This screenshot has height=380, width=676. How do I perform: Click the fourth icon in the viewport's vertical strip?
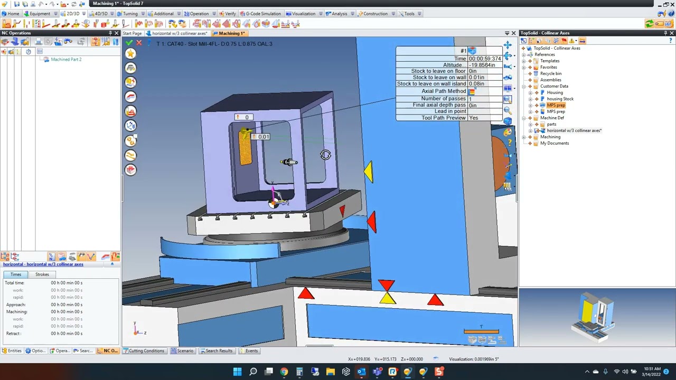click(x=130, y=97)
